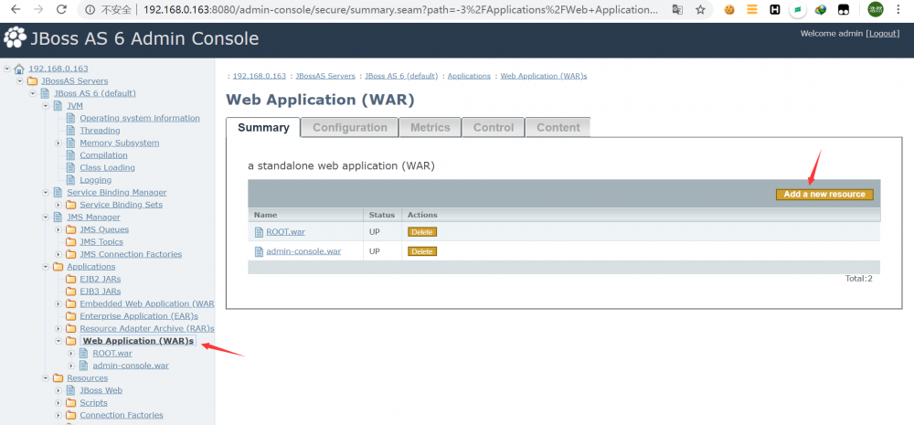914x425 pixels.
Task: Delete the ROOT.war application
Action: click(422, 232)
